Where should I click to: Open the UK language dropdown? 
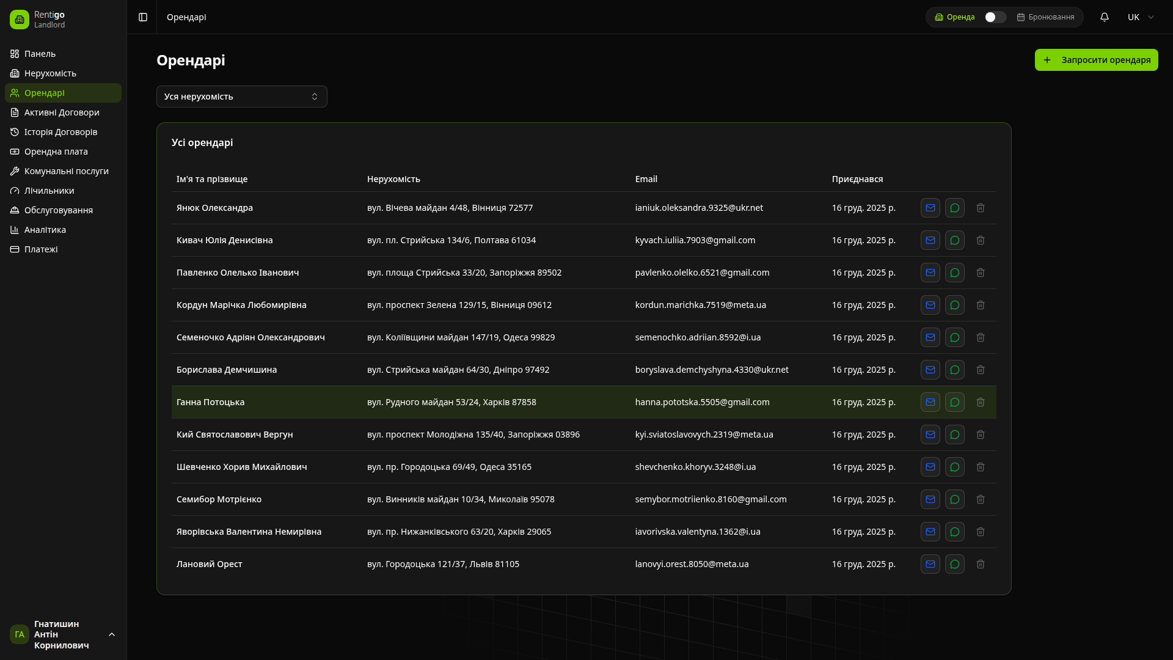[x=1140, y=17]
